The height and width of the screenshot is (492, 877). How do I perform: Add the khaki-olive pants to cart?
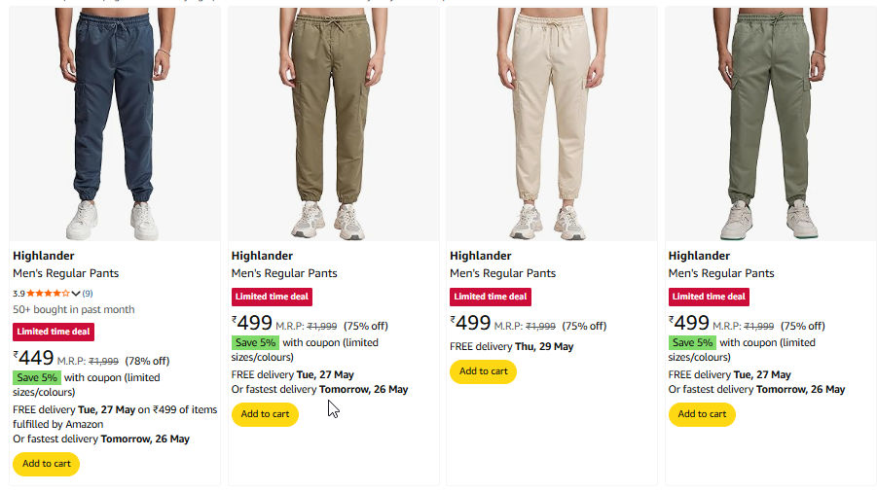(x=265, y=413)
